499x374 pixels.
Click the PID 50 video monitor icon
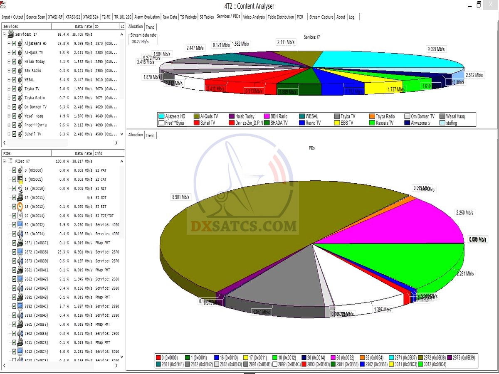click(x=20, y=225)
